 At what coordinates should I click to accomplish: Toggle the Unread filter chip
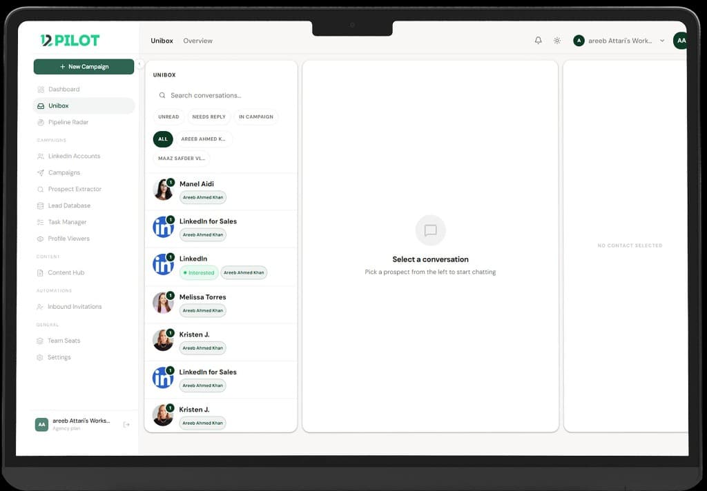point(168,117)
